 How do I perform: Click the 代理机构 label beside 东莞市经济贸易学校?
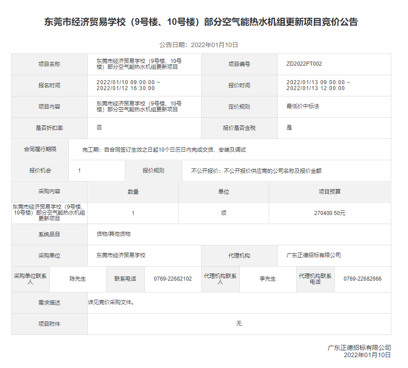pyautogui.click(x=239, y=256)
